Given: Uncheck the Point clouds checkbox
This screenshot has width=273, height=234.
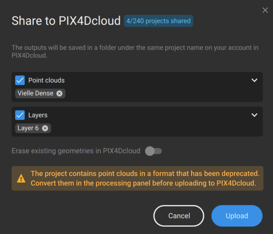Looking at the screenshot, I should 20,80.
